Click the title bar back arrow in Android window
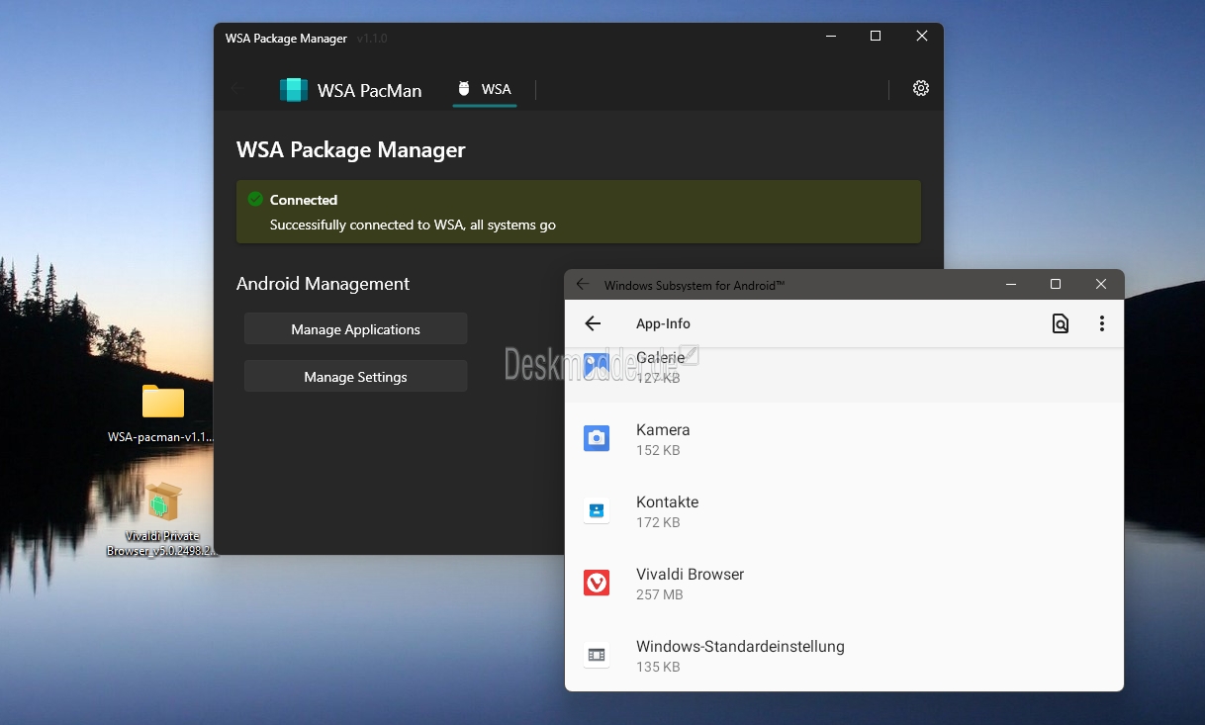This screenshot has width=1205, height=725. (583, 285)
